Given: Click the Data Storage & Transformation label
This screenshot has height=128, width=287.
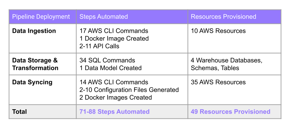Looking at the screenshot, I should (x=35, y=64).
